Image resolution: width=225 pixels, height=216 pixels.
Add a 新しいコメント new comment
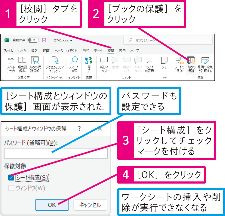[104, 65]
